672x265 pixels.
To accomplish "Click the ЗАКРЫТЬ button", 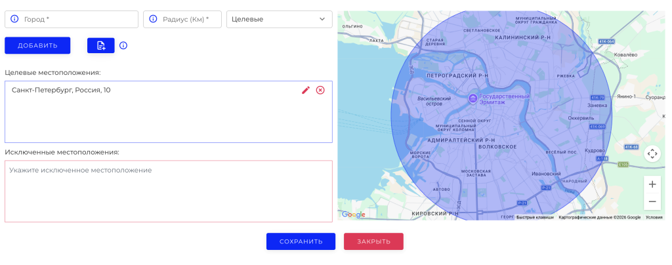I will tap(373, 241).
